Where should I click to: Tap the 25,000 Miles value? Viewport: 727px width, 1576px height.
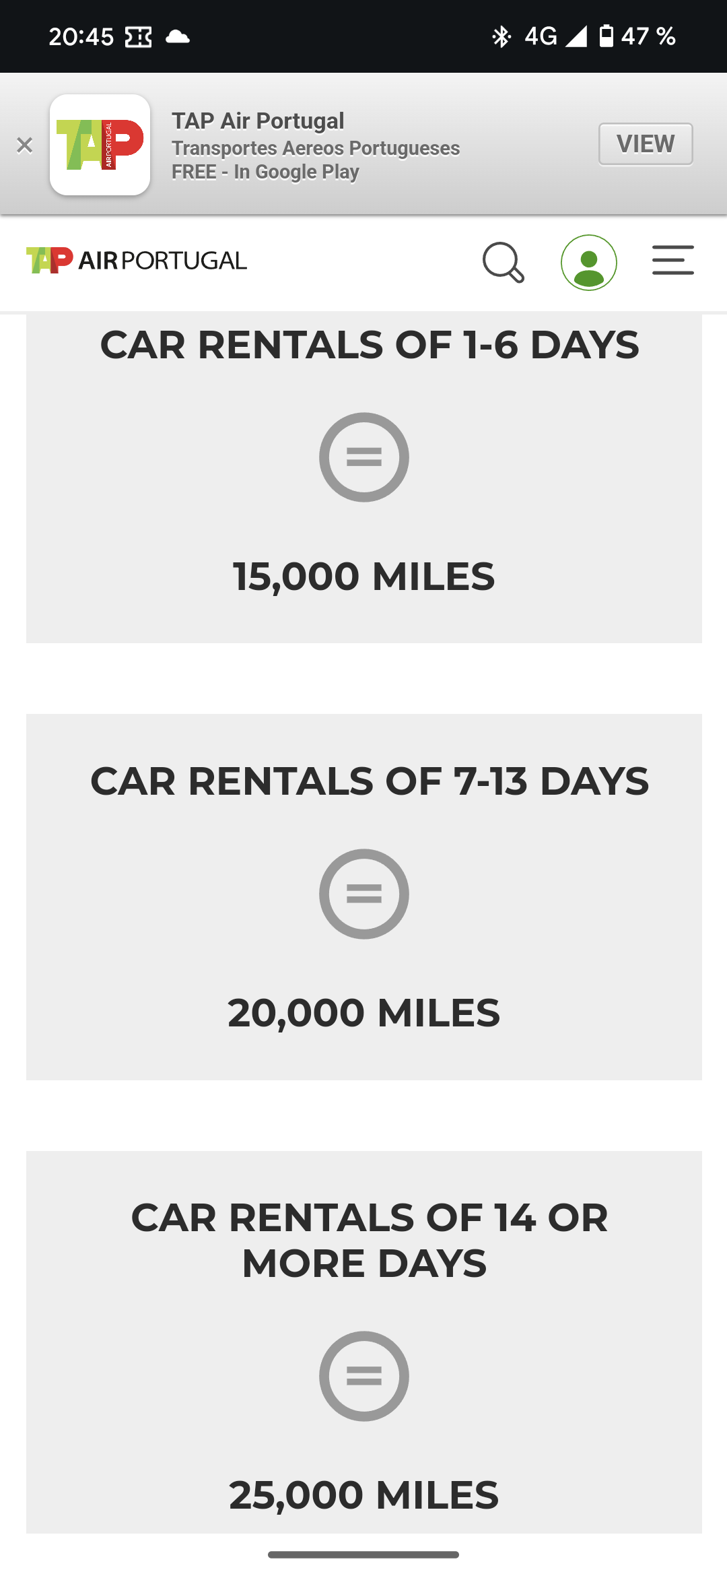364,1495
